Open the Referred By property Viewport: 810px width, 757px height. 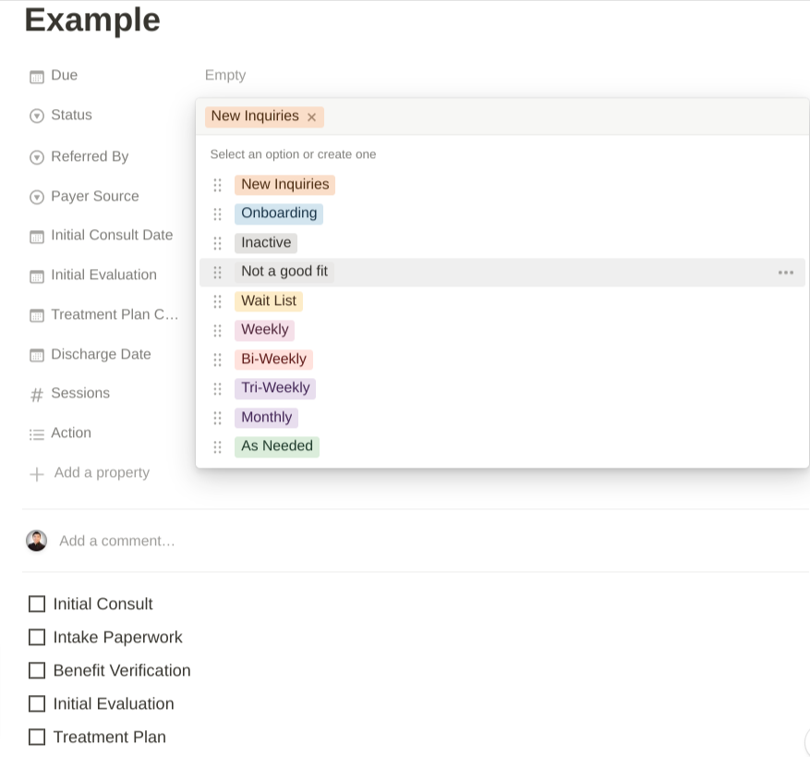(x=90, y=156)
